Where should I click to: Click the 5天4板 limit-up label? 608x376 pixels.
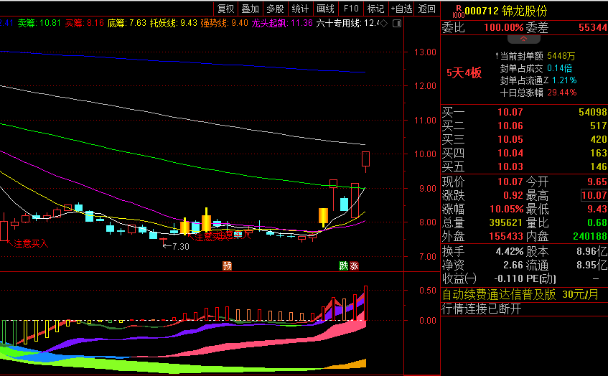(464, 73)
